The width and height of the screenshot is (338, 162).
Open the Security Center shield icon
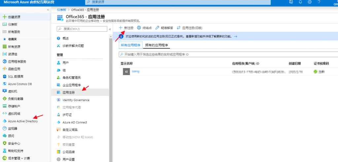point(4,143)
